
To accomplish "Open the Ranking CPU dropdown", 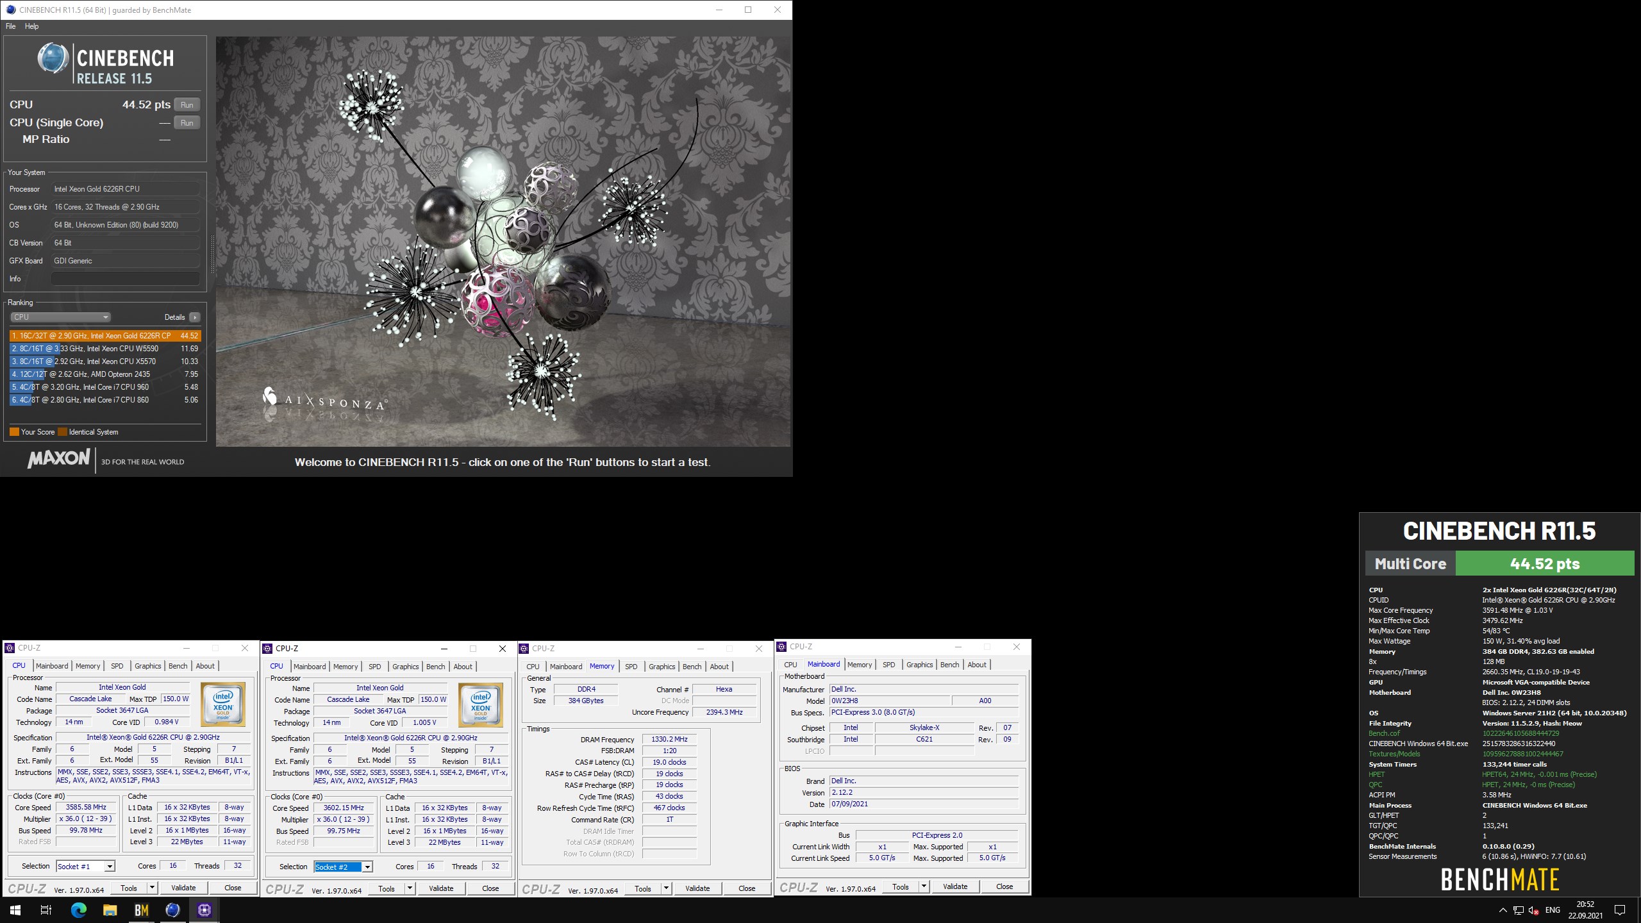I will coord(60,317).
